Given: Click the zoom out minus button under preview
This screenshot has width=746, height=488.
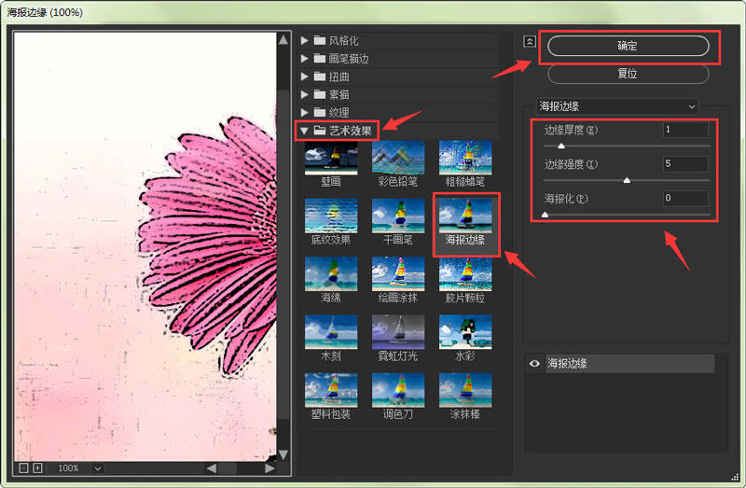Looking at the screenshot, I should [x=24, y=467].
